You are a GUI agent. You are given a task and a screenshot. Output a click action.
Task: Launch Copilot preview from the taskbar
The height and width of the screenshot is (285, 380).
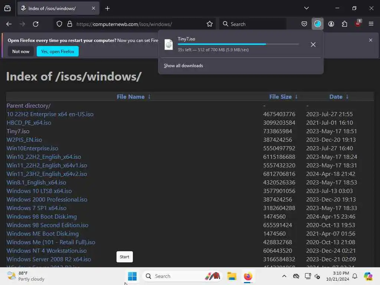click(x=368, y=276)
